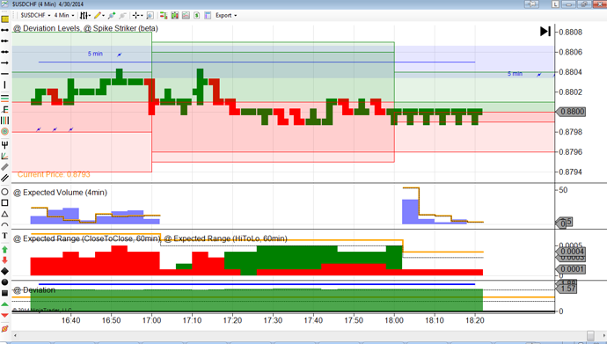Select the green Triangle Up marker
Viewport: 607px width, 344px height.
click(x=4, y=304)
